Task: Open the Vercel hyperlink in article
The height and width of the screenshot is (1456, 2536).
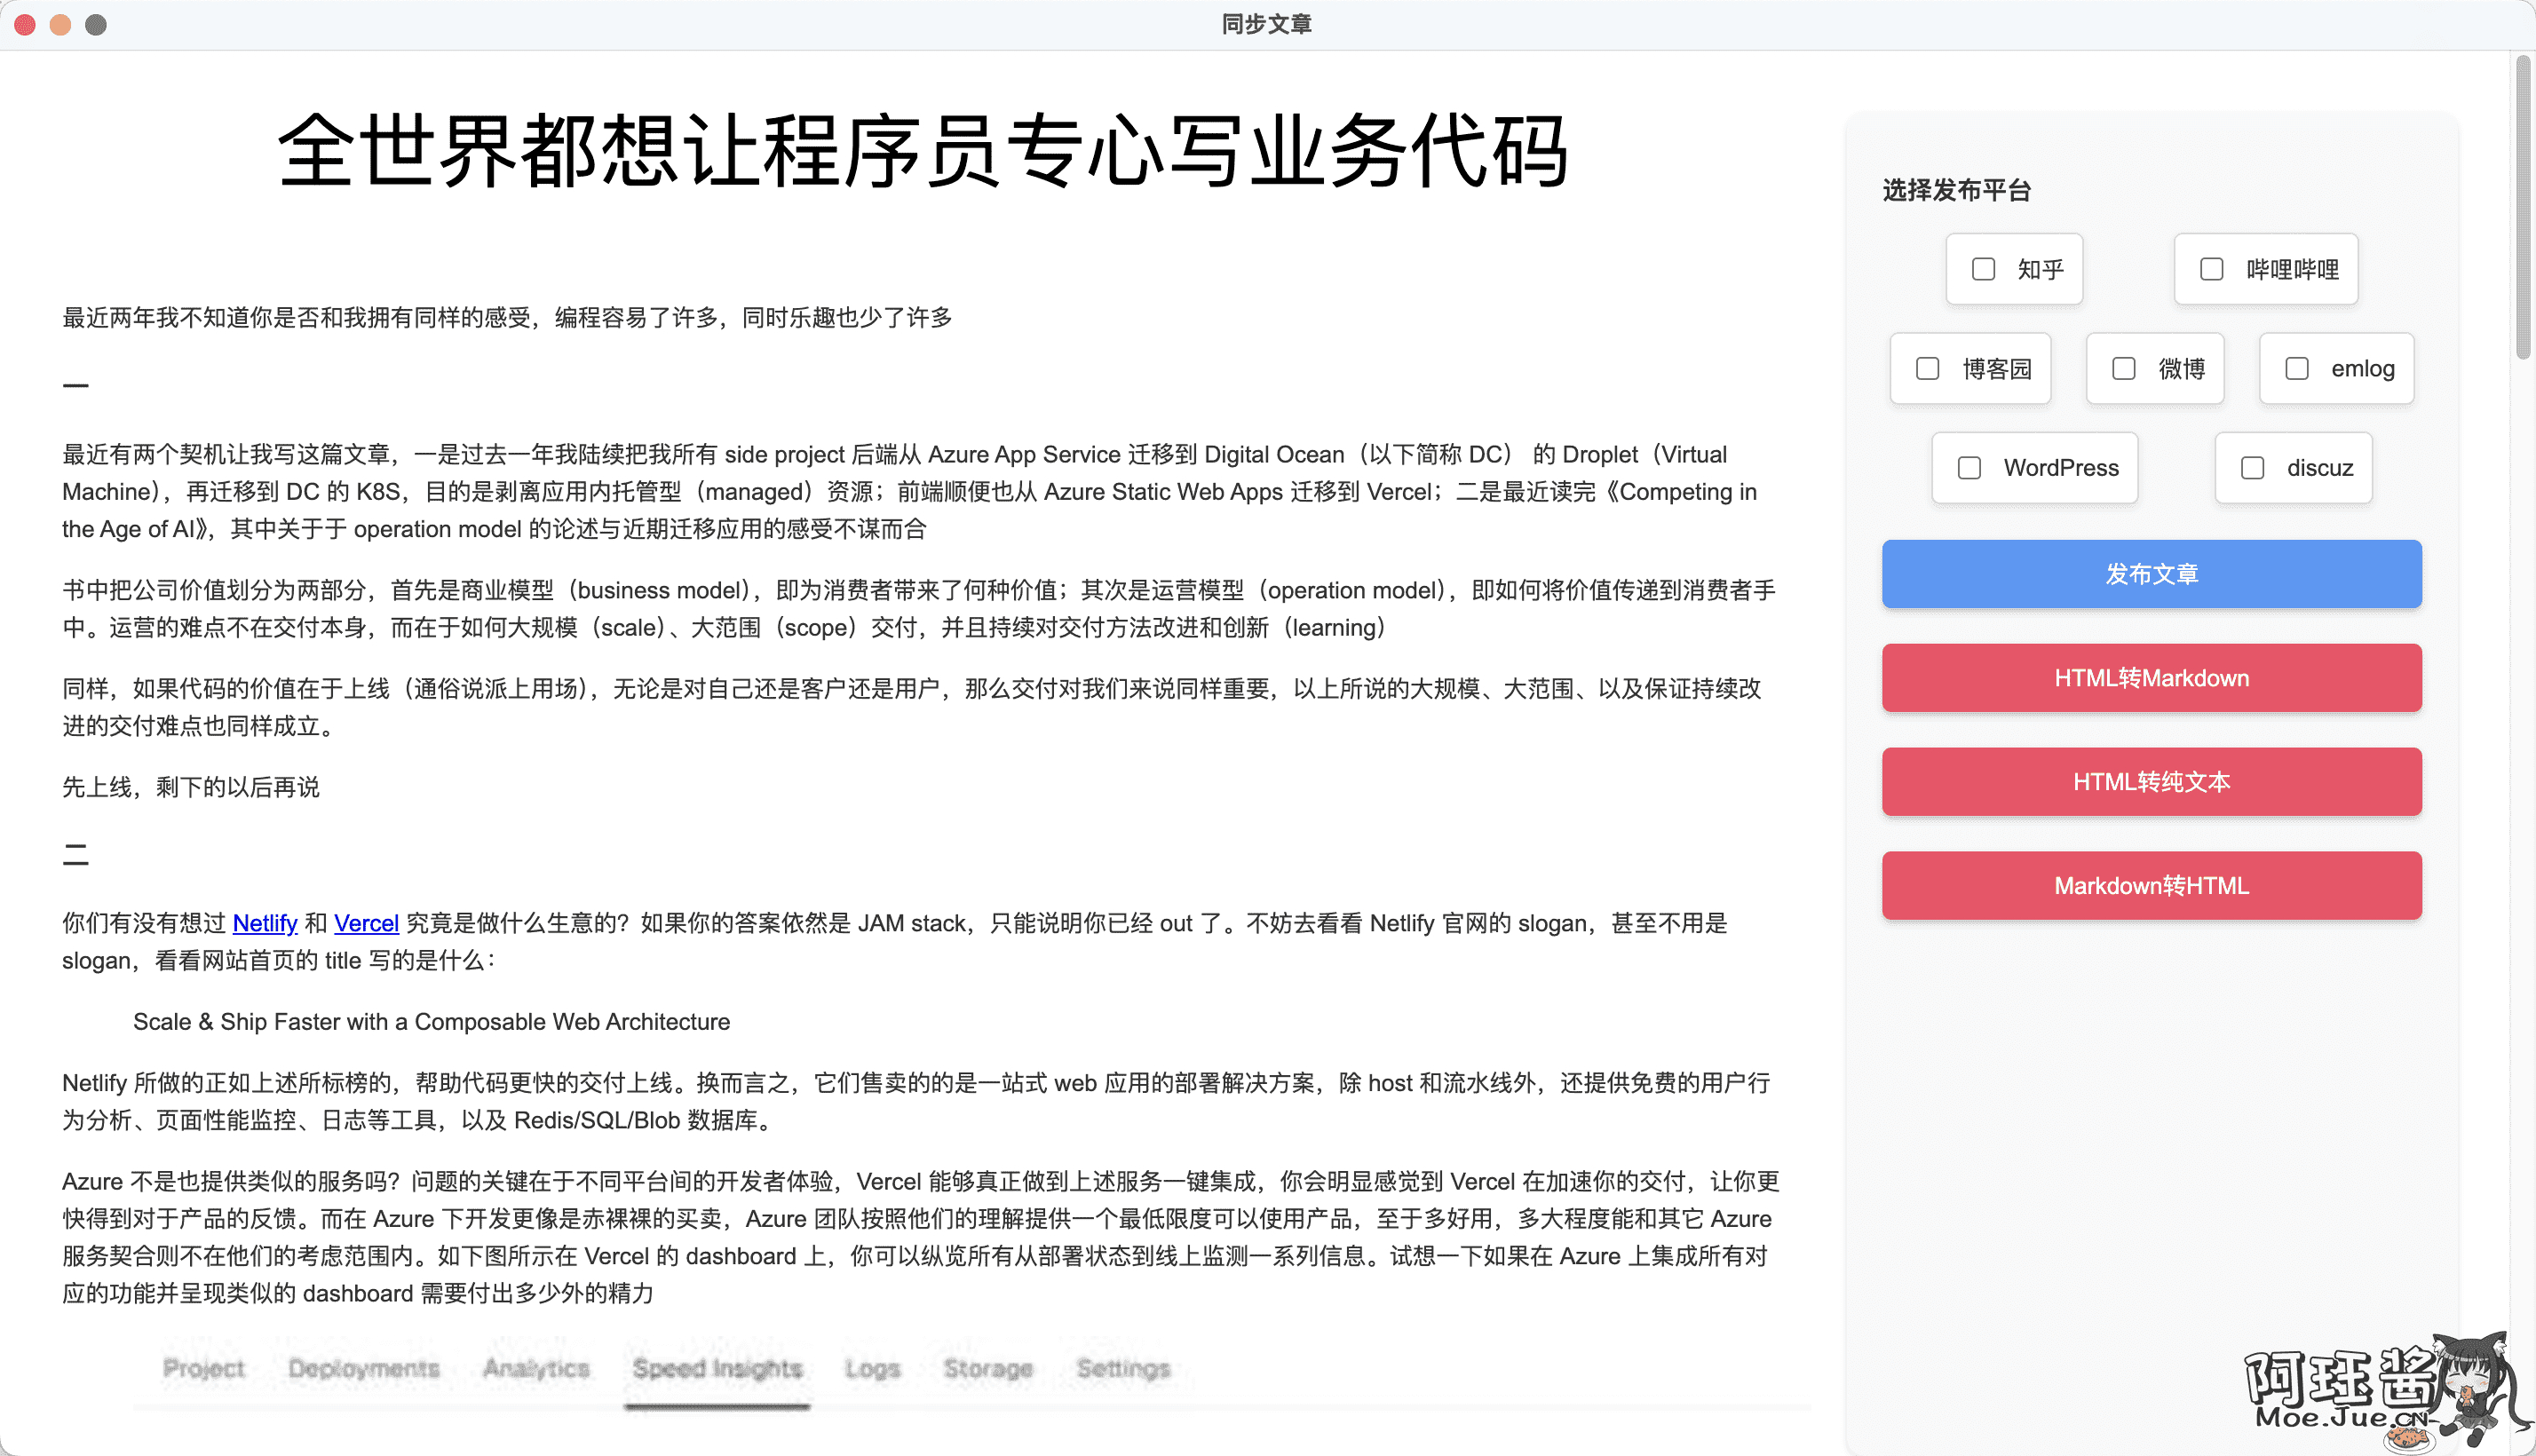Action: 366,923
